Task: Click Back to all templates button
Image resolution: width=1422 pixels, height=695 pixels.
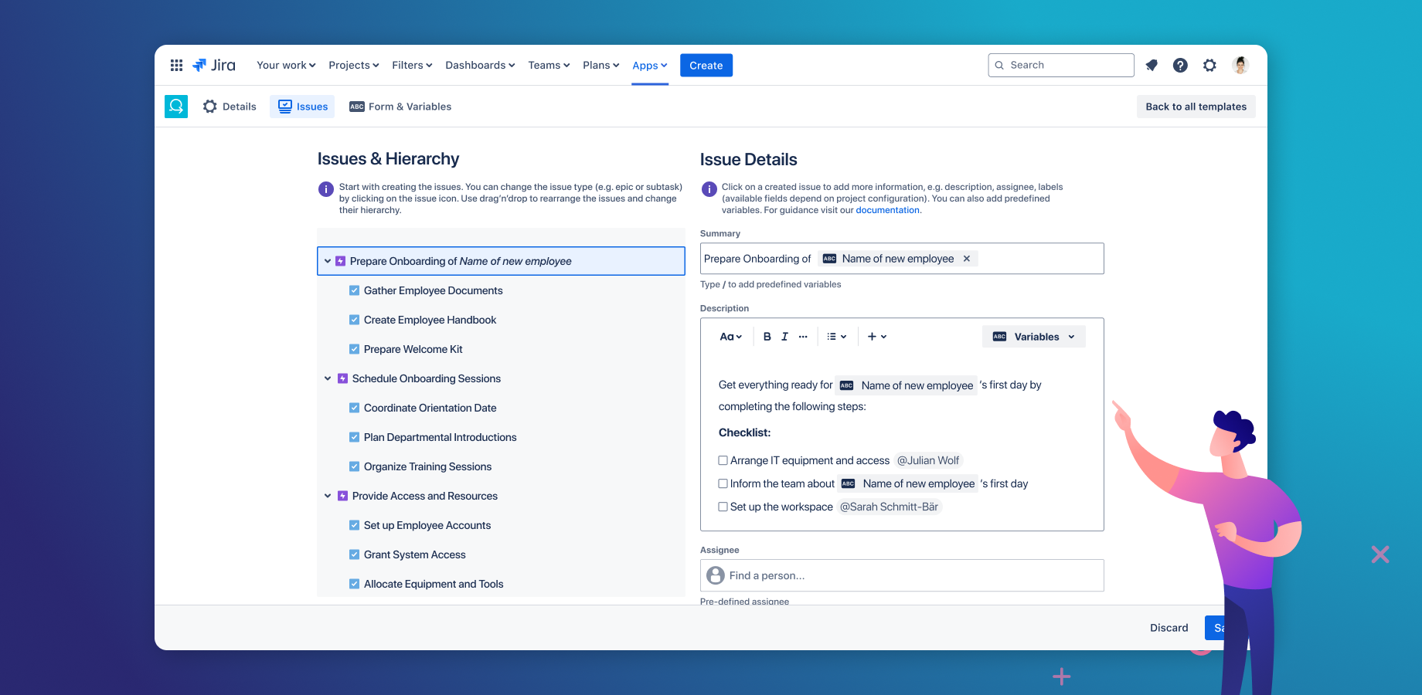Action: pyautogui.click(x=1196, y=107)
